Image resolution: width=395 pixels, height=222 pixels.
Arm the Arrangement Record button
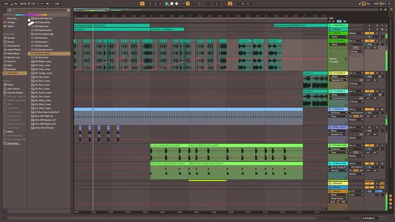coord(177,4)
